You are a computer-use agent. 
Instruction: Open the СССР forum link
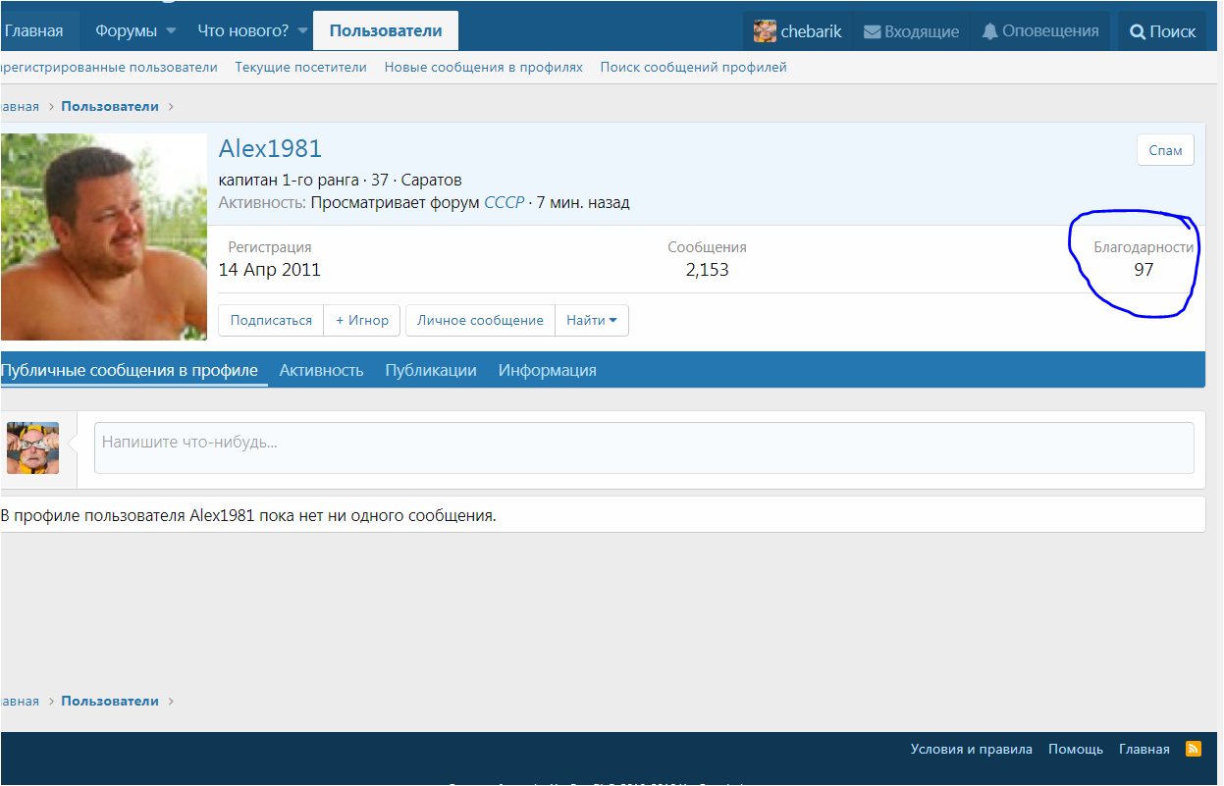(504, 203)
